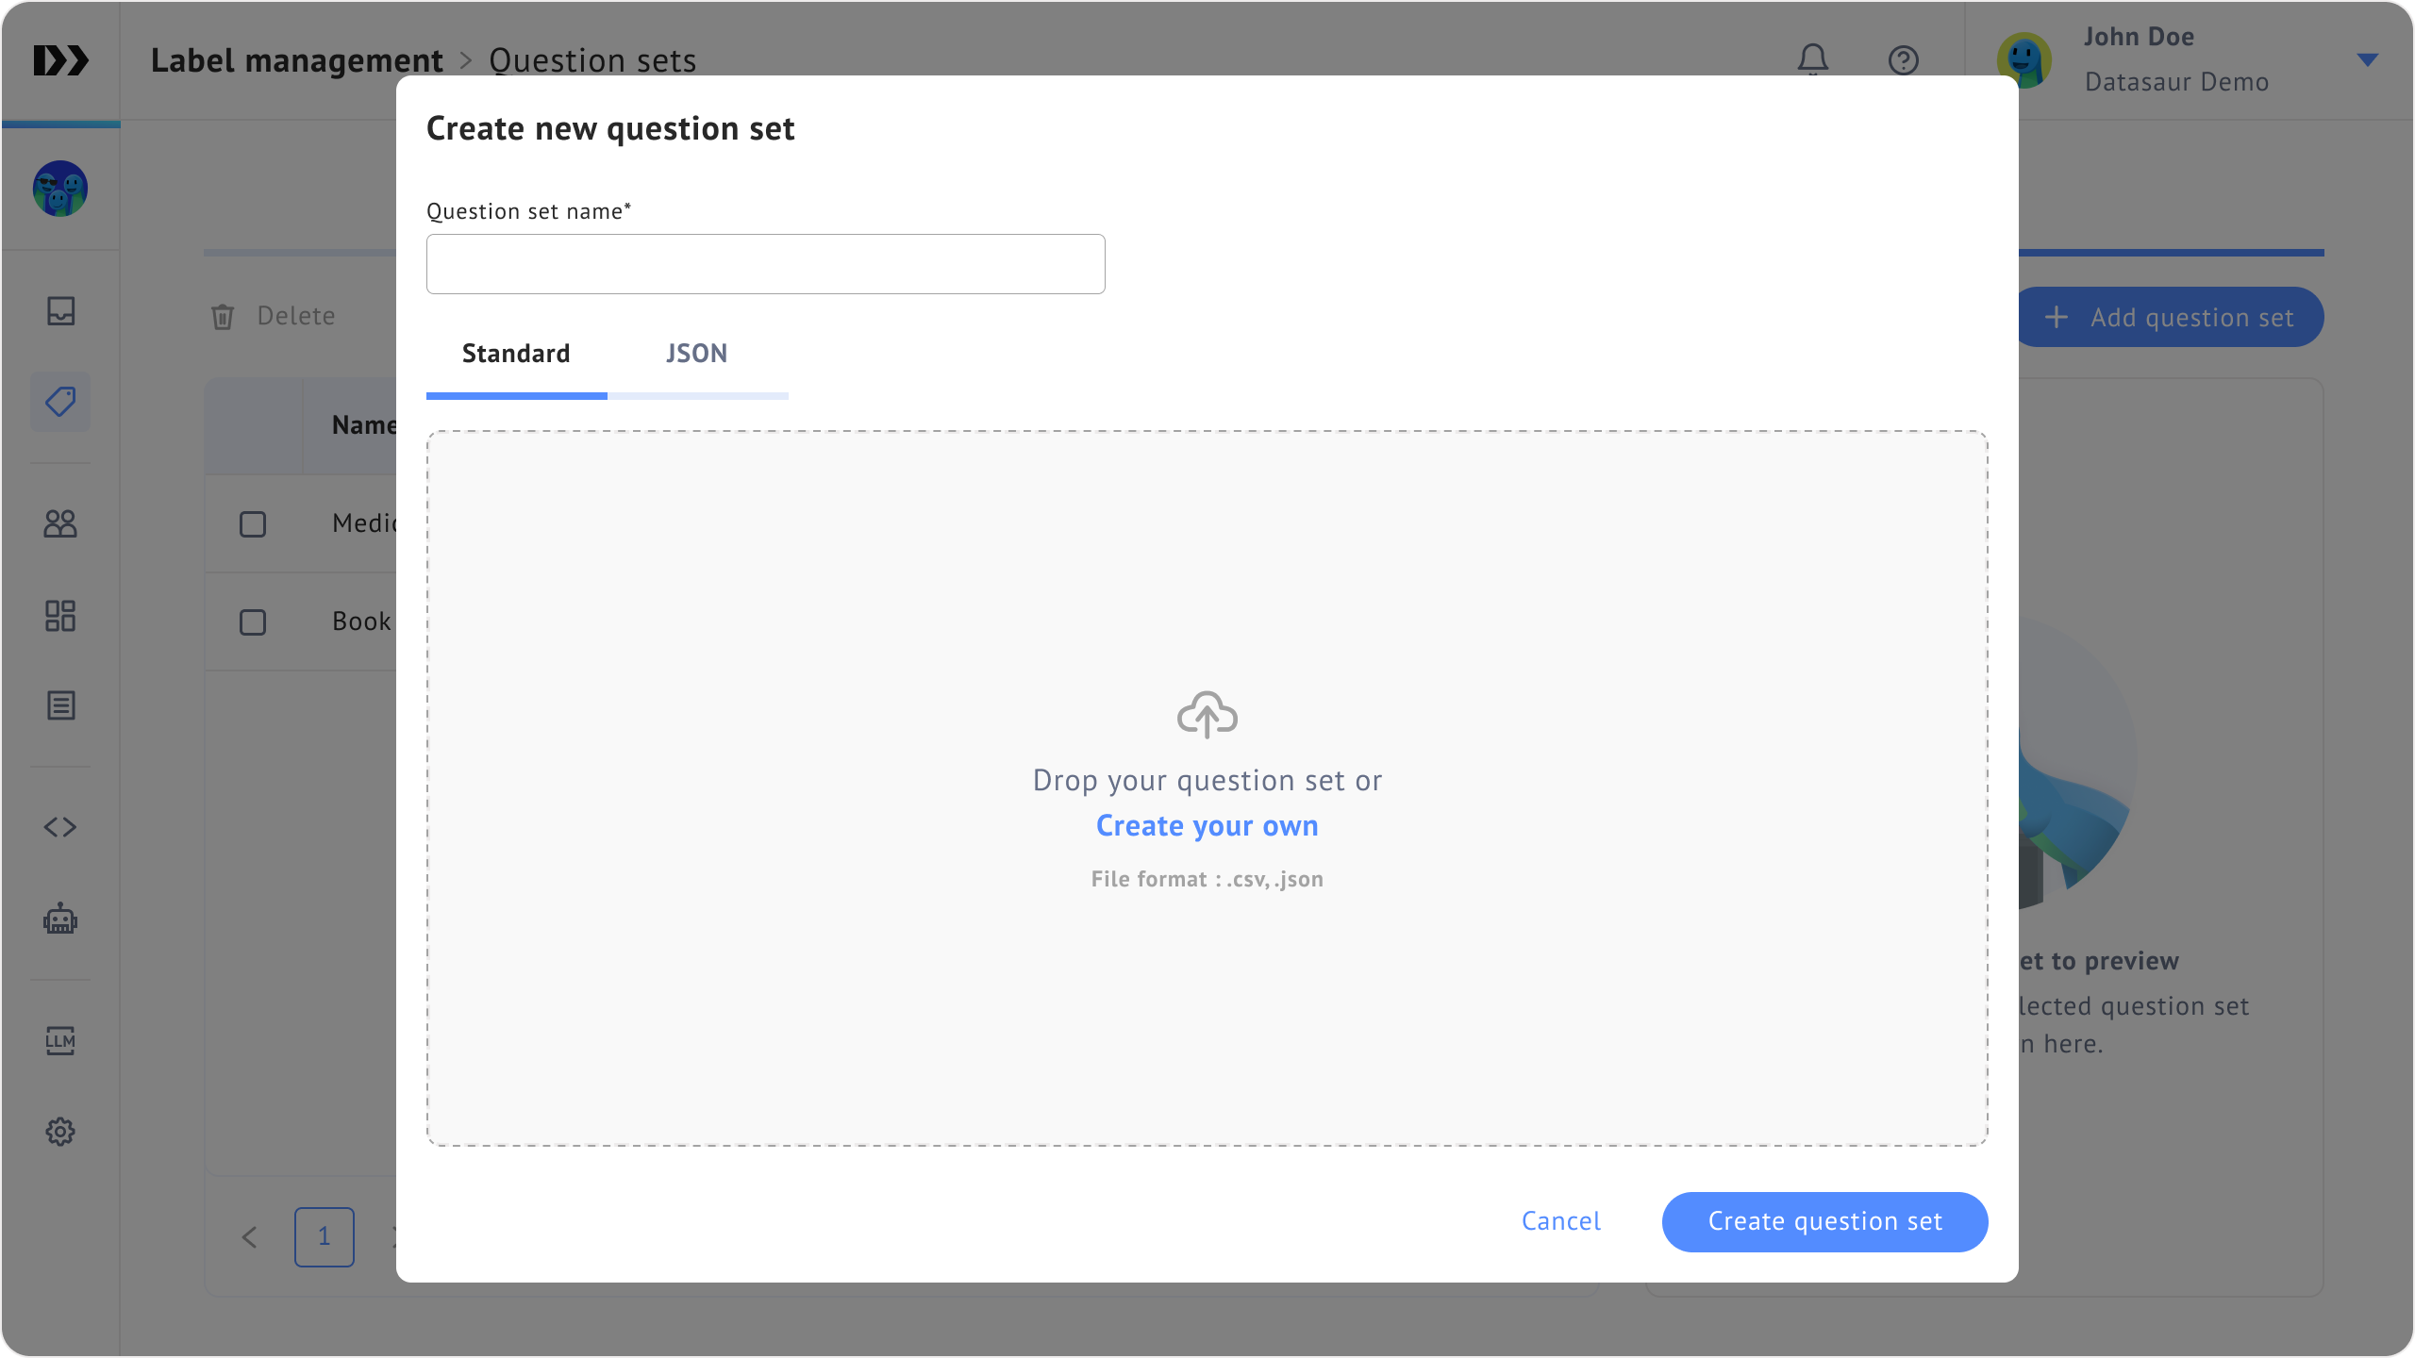This screenshot has width=2415, height=1358.
Task: Open the settings gear icon
Action: (x=60, y=1132)
